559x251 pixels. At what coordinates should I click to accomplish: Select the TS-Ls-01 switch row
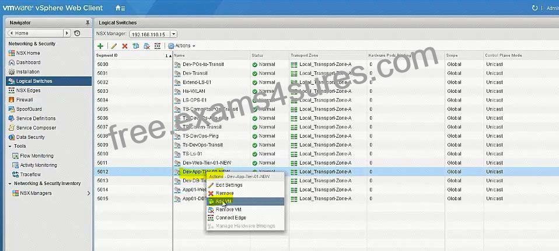(x=327, y=154)
